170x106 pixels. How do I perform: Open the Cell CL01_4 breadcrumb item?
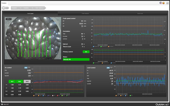39,8
